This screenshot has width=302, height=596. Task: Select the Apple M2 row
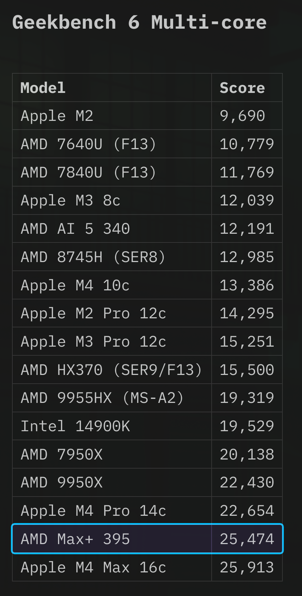point(147,116)
